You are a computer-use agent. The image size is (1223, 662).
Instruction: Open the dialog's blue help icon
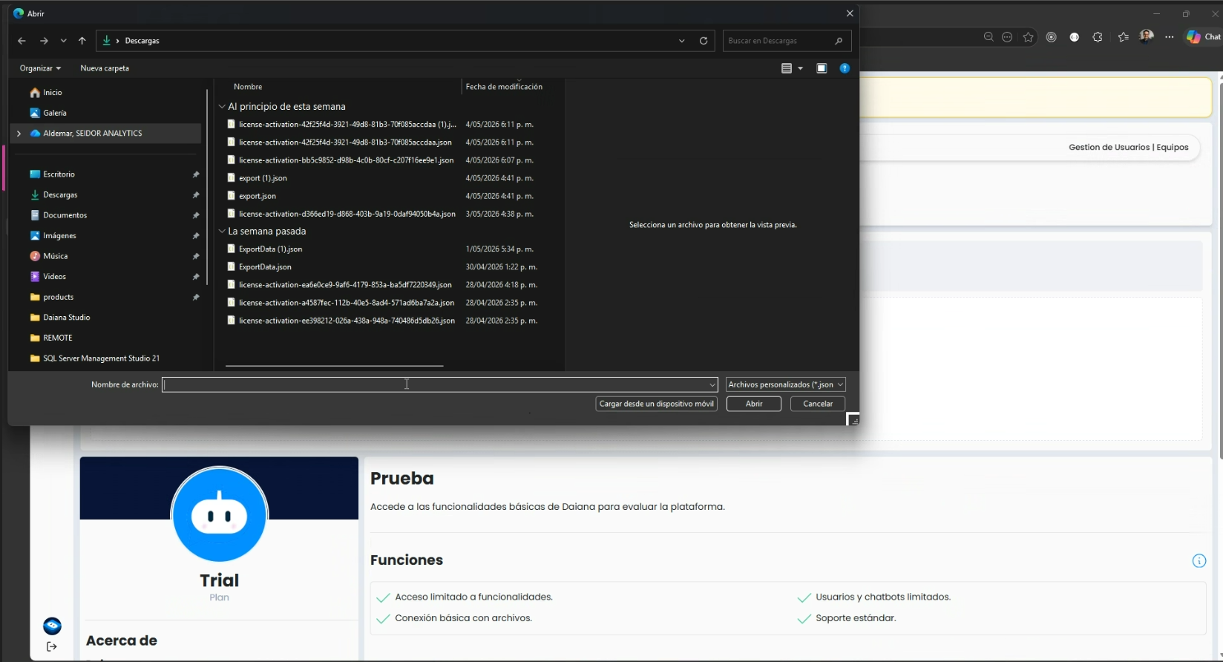click(x=845, y=68)
